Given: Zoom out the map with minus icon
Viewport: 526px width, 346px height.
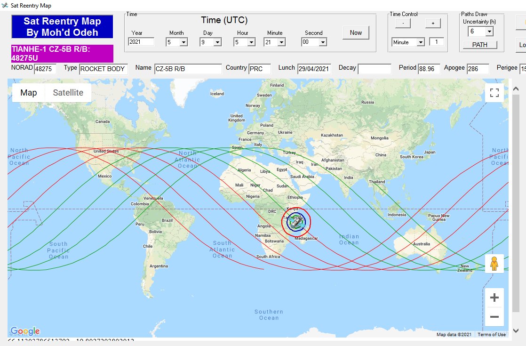Looking at the screenshot, I should click(494, 316).
